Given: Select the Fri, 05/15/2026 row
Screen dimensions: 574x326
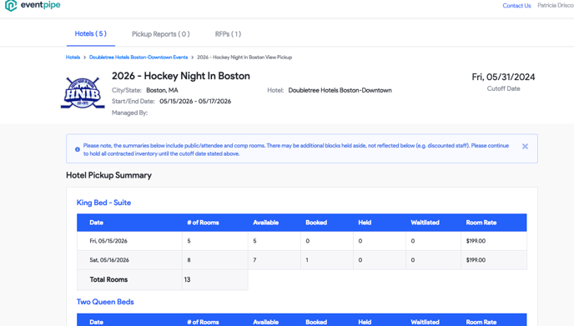Looking at the screenshot, I should point(302,241).
